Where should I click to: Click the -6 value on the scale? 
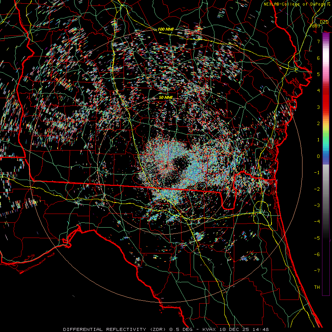(317, 255)
